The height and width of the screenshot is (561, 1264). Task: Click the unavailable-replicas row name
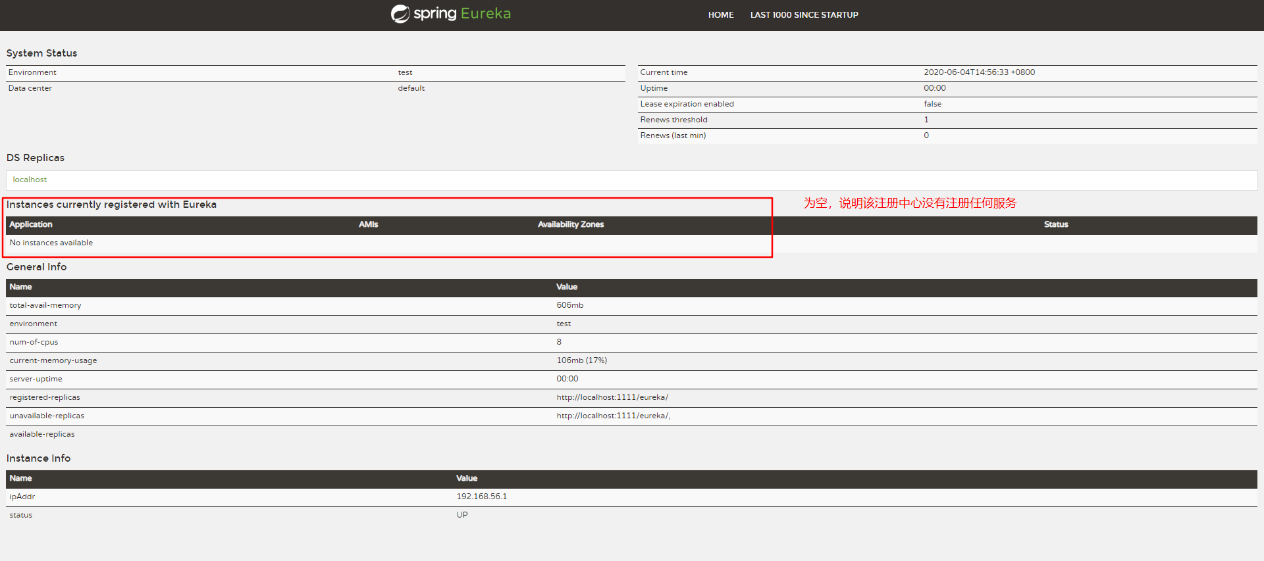point(47,416)
